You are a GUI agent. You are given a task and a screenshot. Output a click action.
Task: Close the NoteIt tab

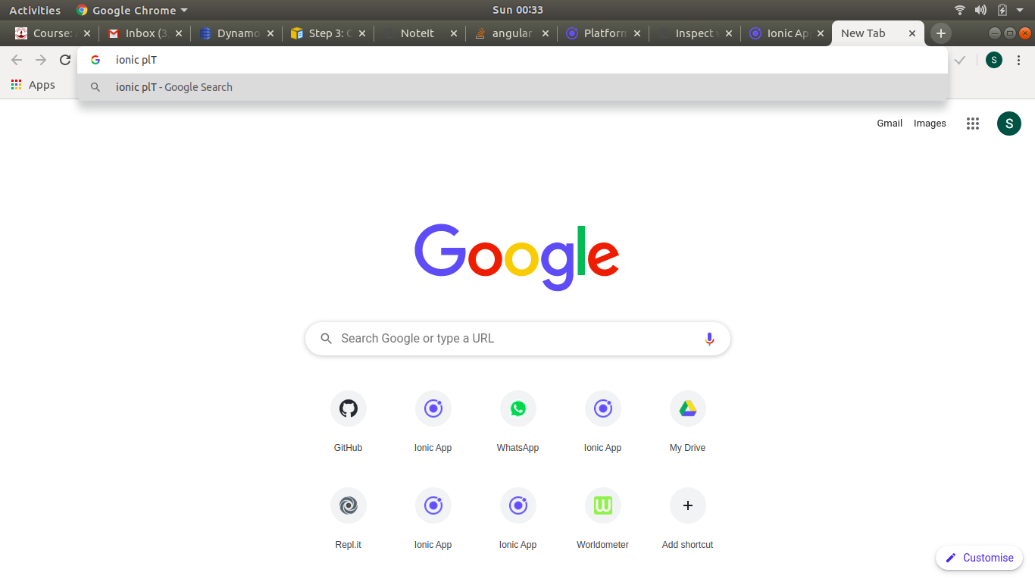pyautogui.click(x=454, y=33)
